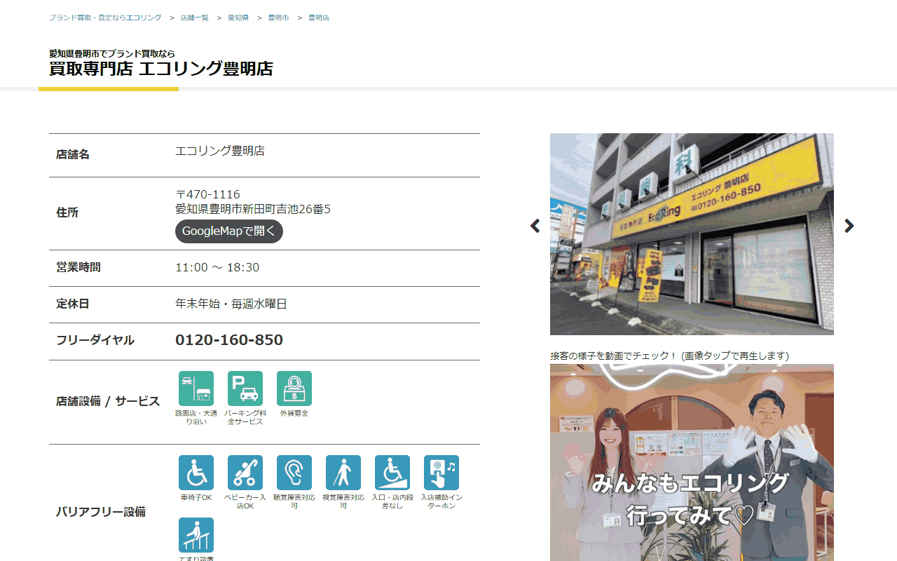
Task: Click the address 愛知県豊明市新田町吉池26番5
Action: point(253,209)
